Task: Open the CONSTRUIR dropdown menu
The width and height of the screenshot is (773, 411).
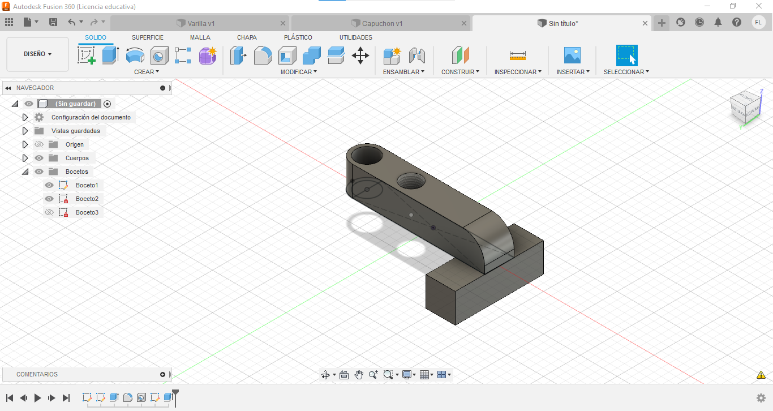Action: coord(461,72)
